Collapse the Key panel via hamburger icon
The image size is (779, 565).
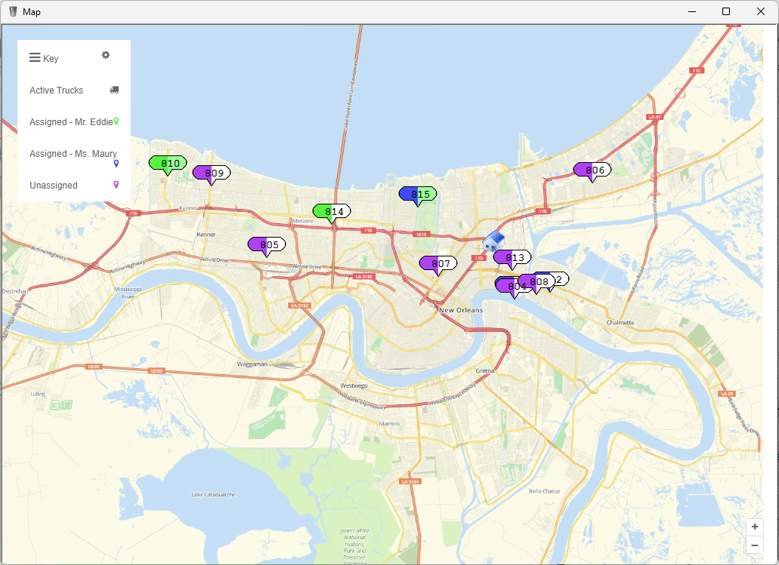point(35,58)
